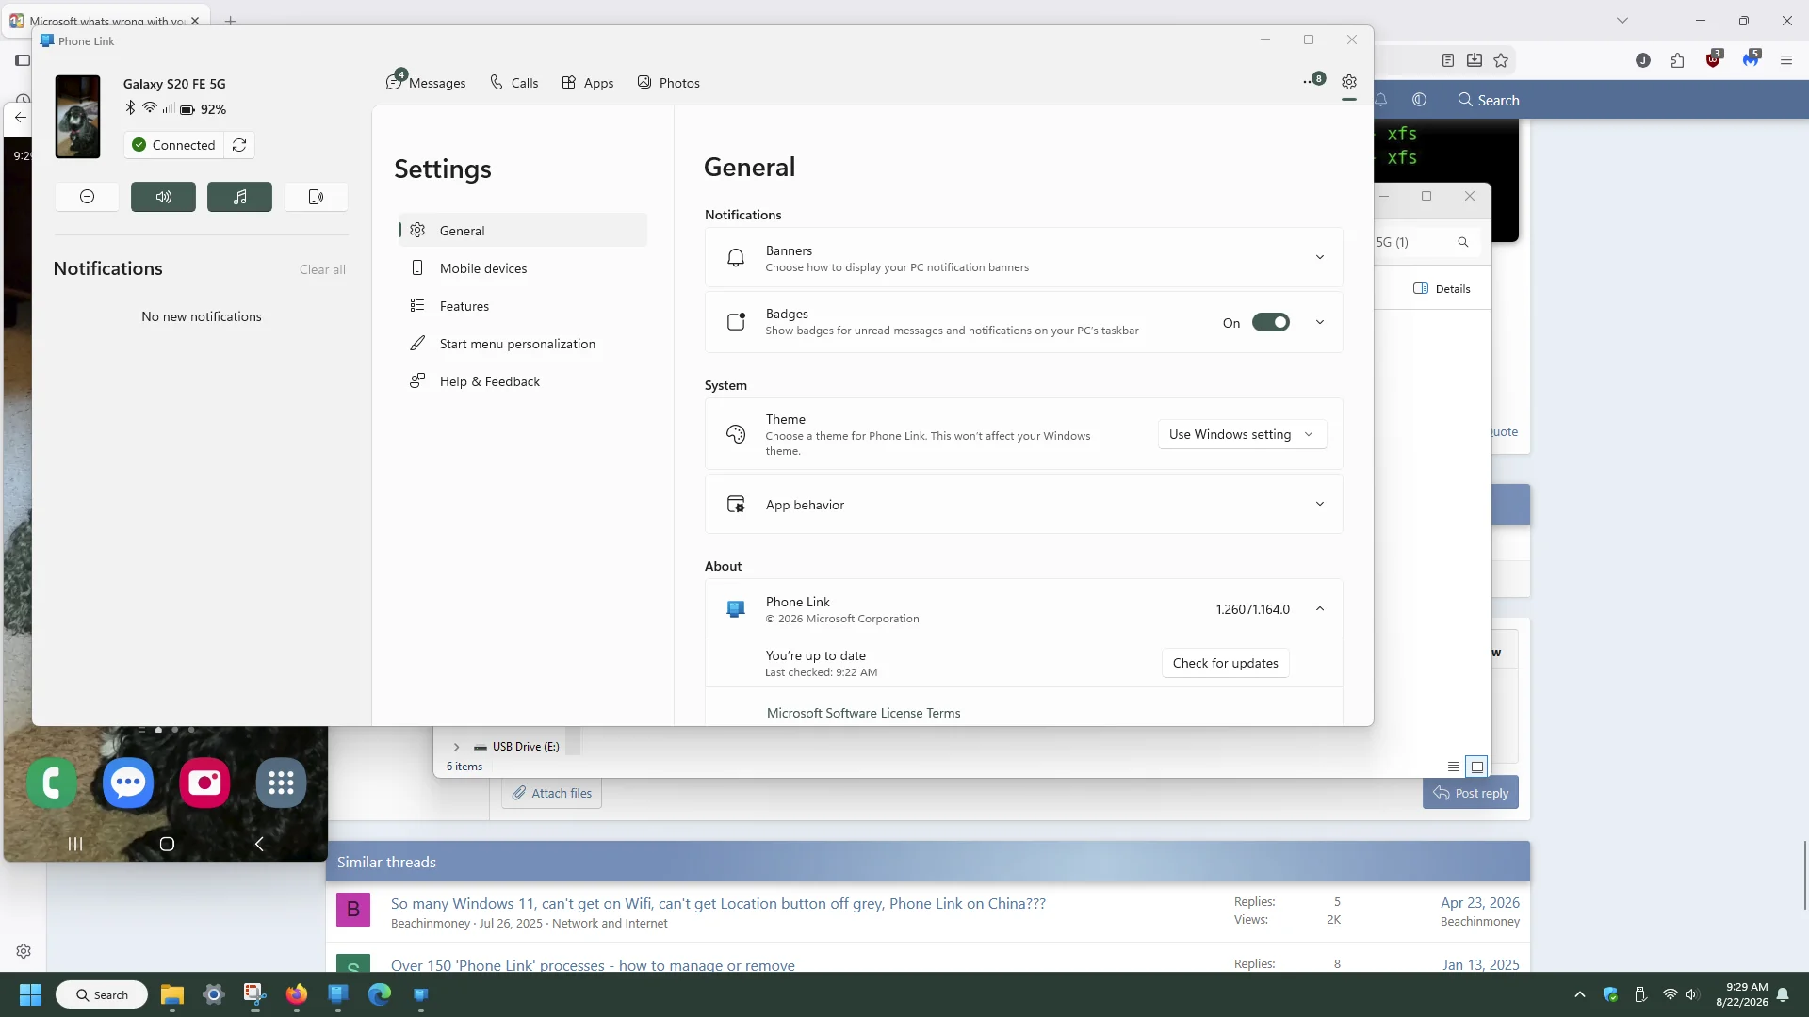Open the Samsung Messages app on phone screen
This screenshot has width=1809, height=1017.
click(x=128, y=783)
